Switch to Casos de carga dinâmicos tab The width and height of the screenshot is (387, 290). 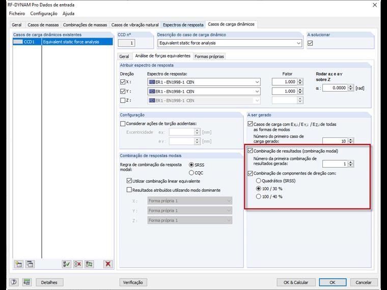click(x=231, y=24)
